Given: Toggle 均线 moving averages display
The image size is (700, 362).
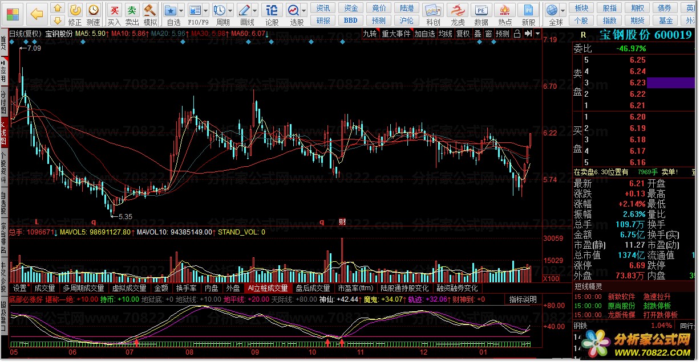Looking at the screenshot, I should click(446, 34).
